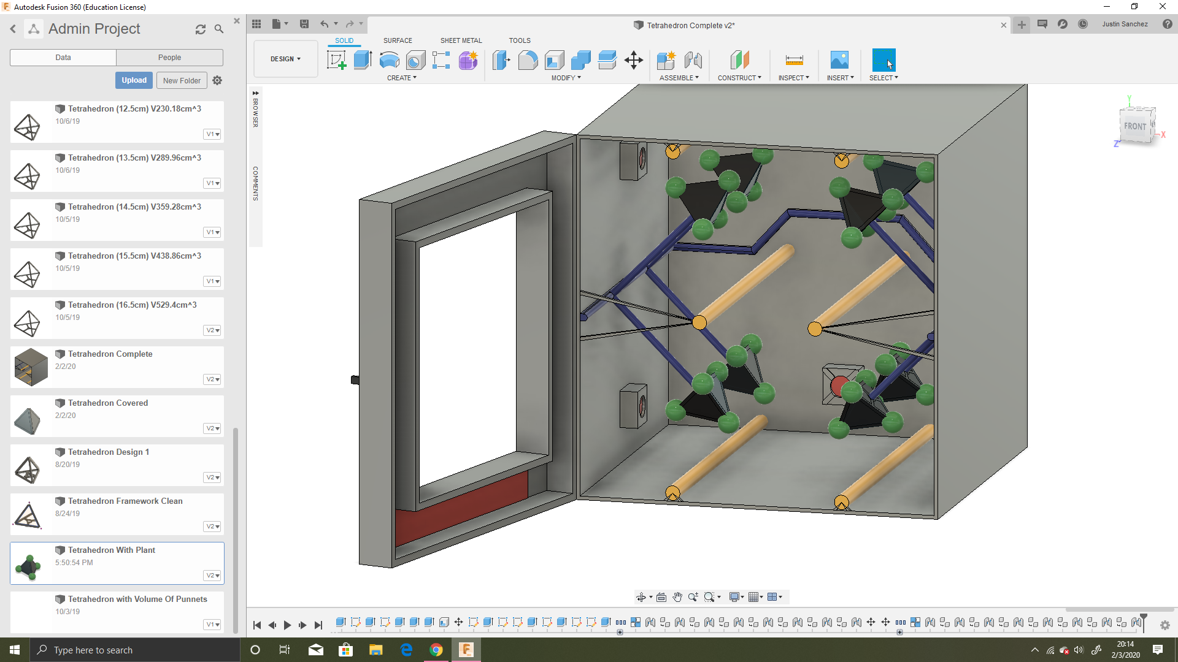The width and height of the screenshot is (1178, 662).
Task: Switch to the People tab
Action: 169,58
